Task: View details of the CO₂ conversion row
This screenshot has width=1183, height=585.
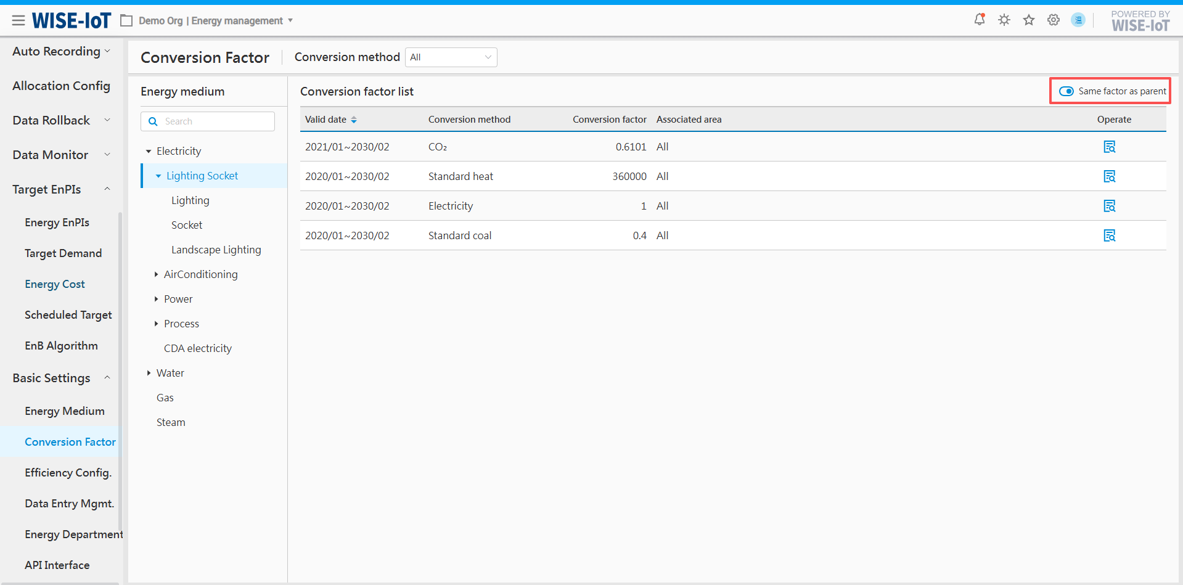Action: (1109, 147)
